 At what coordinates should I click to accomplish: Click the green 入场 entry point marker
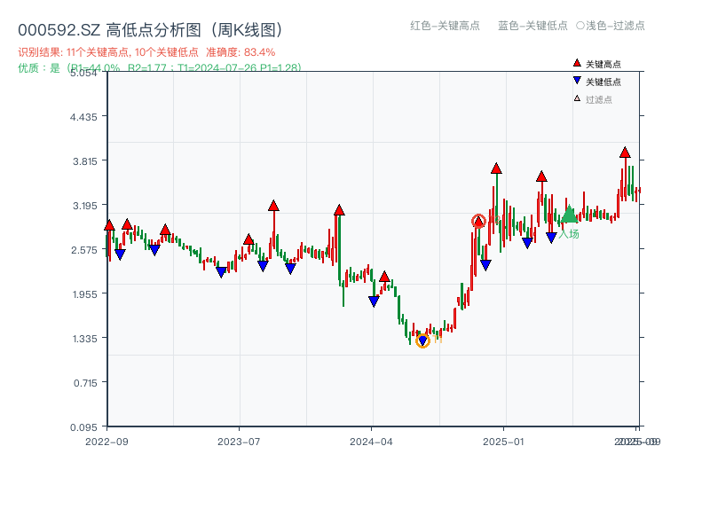(x=569, y=215)
